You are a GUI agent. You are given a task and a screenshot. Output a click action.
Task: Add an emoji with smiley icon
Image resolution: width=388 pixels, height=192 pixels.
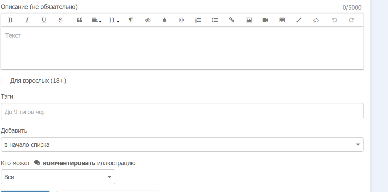[x=181, y=20]
